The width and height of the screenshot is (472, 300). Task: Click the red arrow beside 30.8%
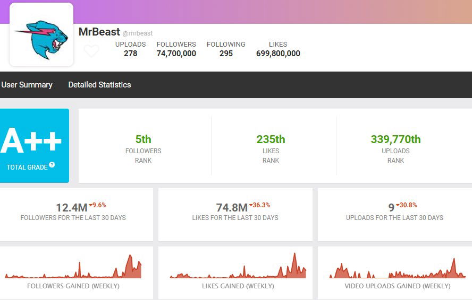click(x=398, y=205)
